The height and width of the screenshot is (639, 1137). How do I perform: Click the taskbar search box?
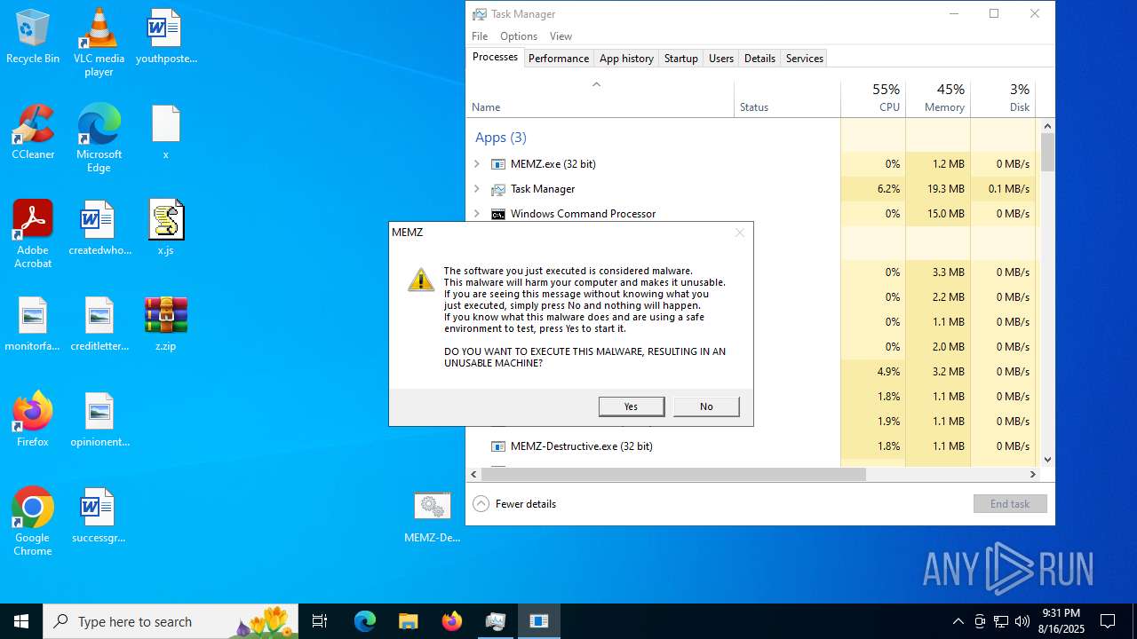pyautogui.click(x=171, y=621)
